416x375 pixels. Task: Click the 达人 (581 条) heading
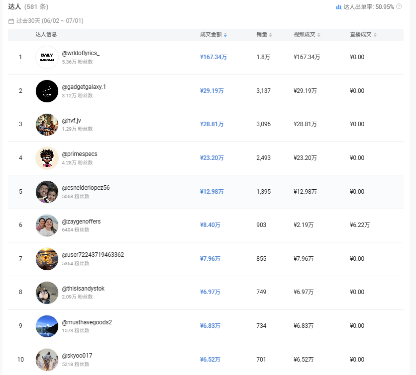[28, 6]
